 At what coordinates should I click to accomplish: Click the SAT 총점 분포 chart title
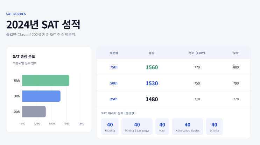click(x=24, y=56)
